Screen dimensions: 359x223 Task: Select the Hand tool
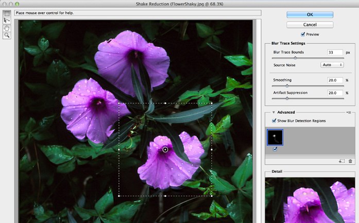pyautogui.click(x=7, y=28)
